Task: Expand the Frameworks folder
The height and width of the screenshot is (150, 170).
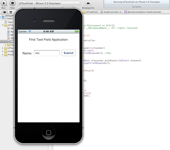Action: (x=3, y=51)
